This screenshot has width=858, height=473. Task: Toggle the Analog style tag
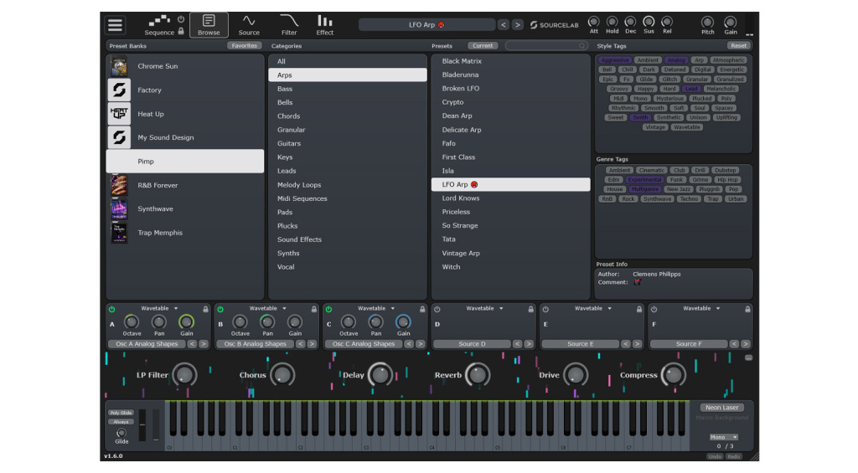[676, 60]
